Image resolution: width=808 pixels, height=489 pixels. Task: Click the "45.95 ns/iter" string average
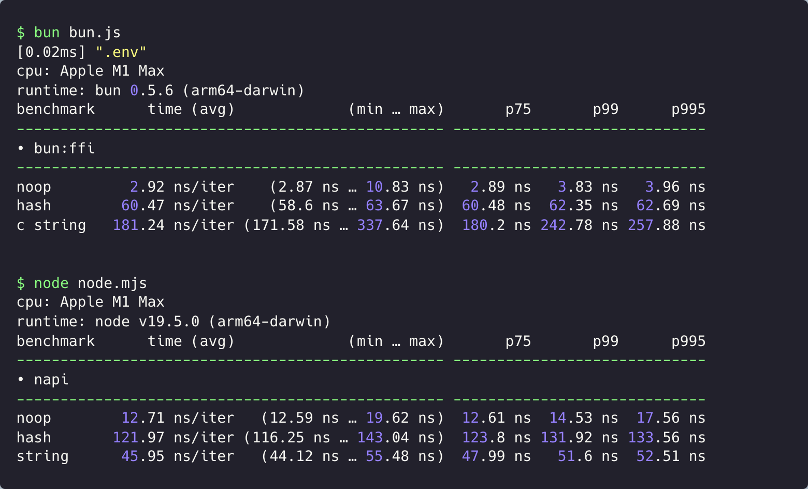177,456
